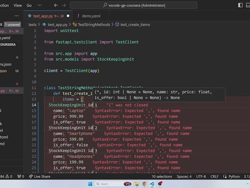Click the signature help tooltip popup

coord(159,95)
